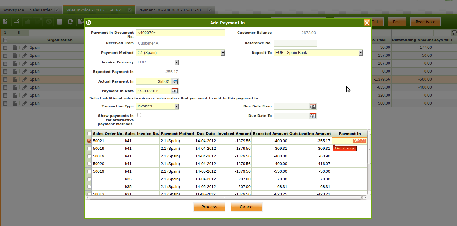Screen dimensions: 457x226
Task: Enable show payments for alternative methods checkbox
Action: click(139, 115)
